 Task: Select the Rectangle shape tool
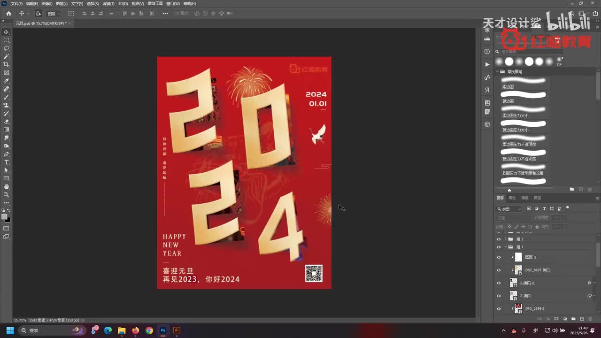click(7, 179)
